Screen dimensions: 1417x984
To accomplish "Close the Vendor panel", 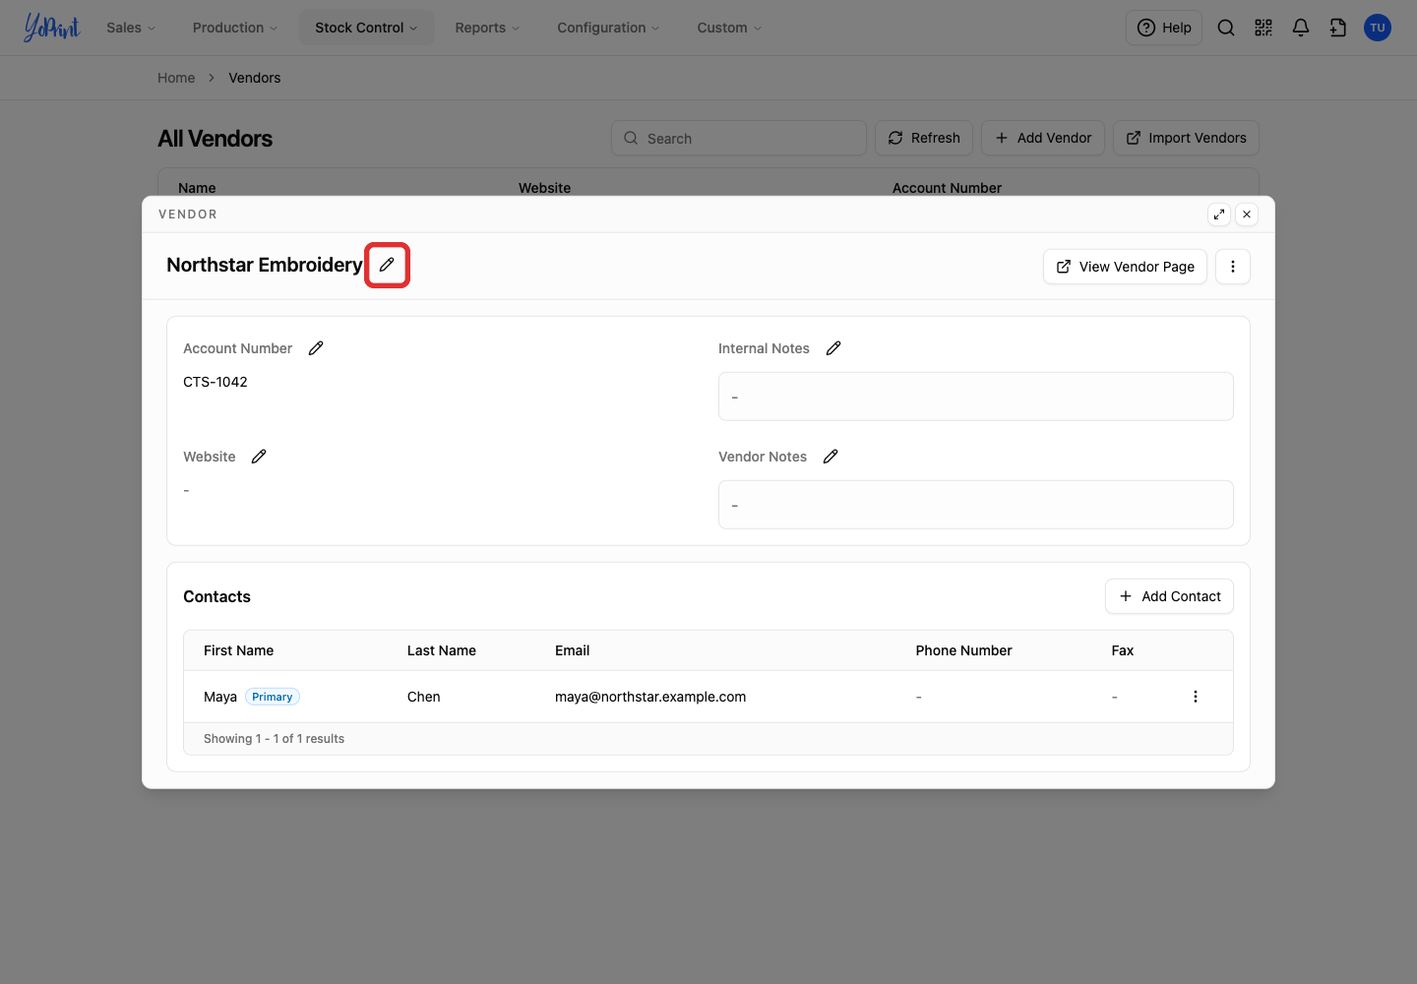I will tap(1247, 215).
